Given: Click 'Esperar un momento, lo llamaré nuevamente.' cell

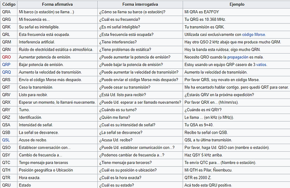Looking at the screenshot, I should 57,102.
